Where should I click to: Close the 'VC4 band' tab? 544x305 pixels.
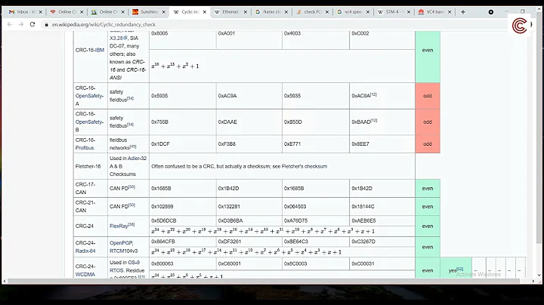[x=450, y=12]
